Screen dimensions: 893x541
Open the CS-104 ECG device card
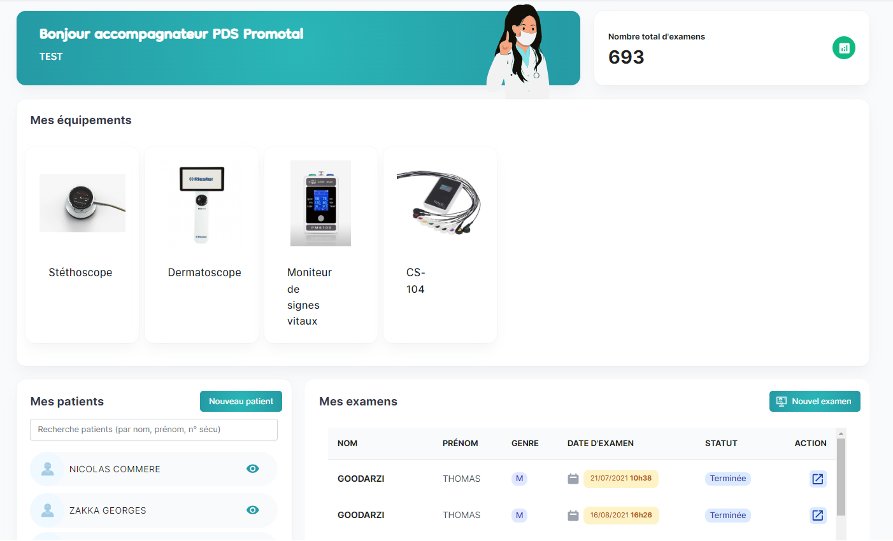click(x=439, y=244)
